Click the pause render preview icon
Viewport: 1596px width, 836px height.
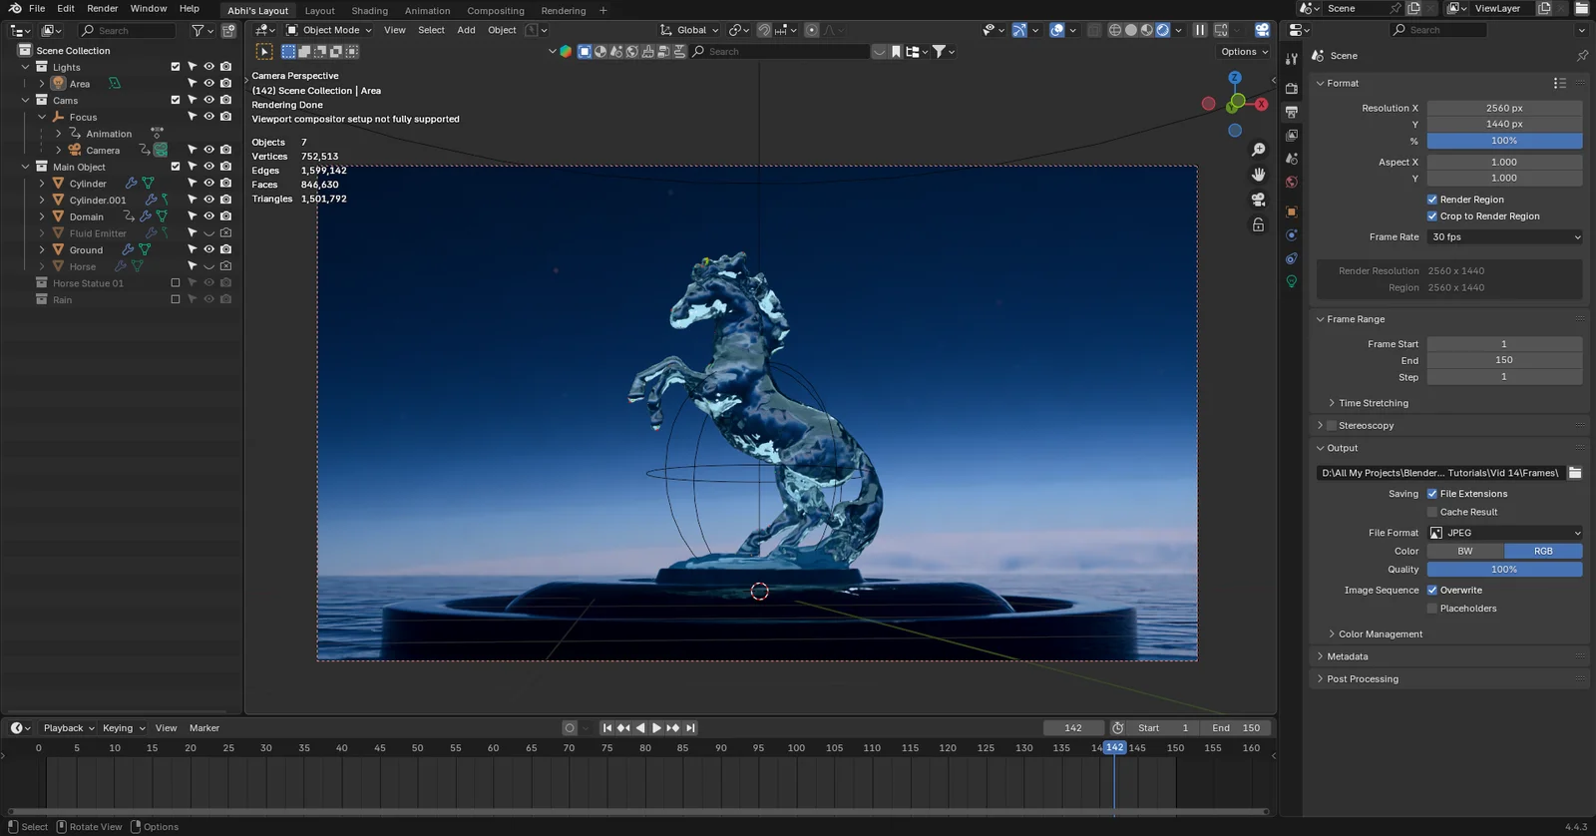(1200, 30)
